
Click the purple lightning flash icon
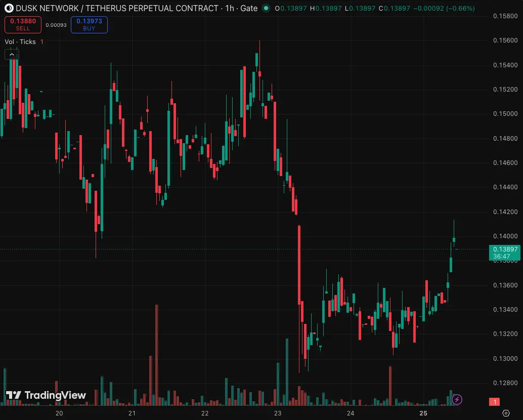[457, 399]
